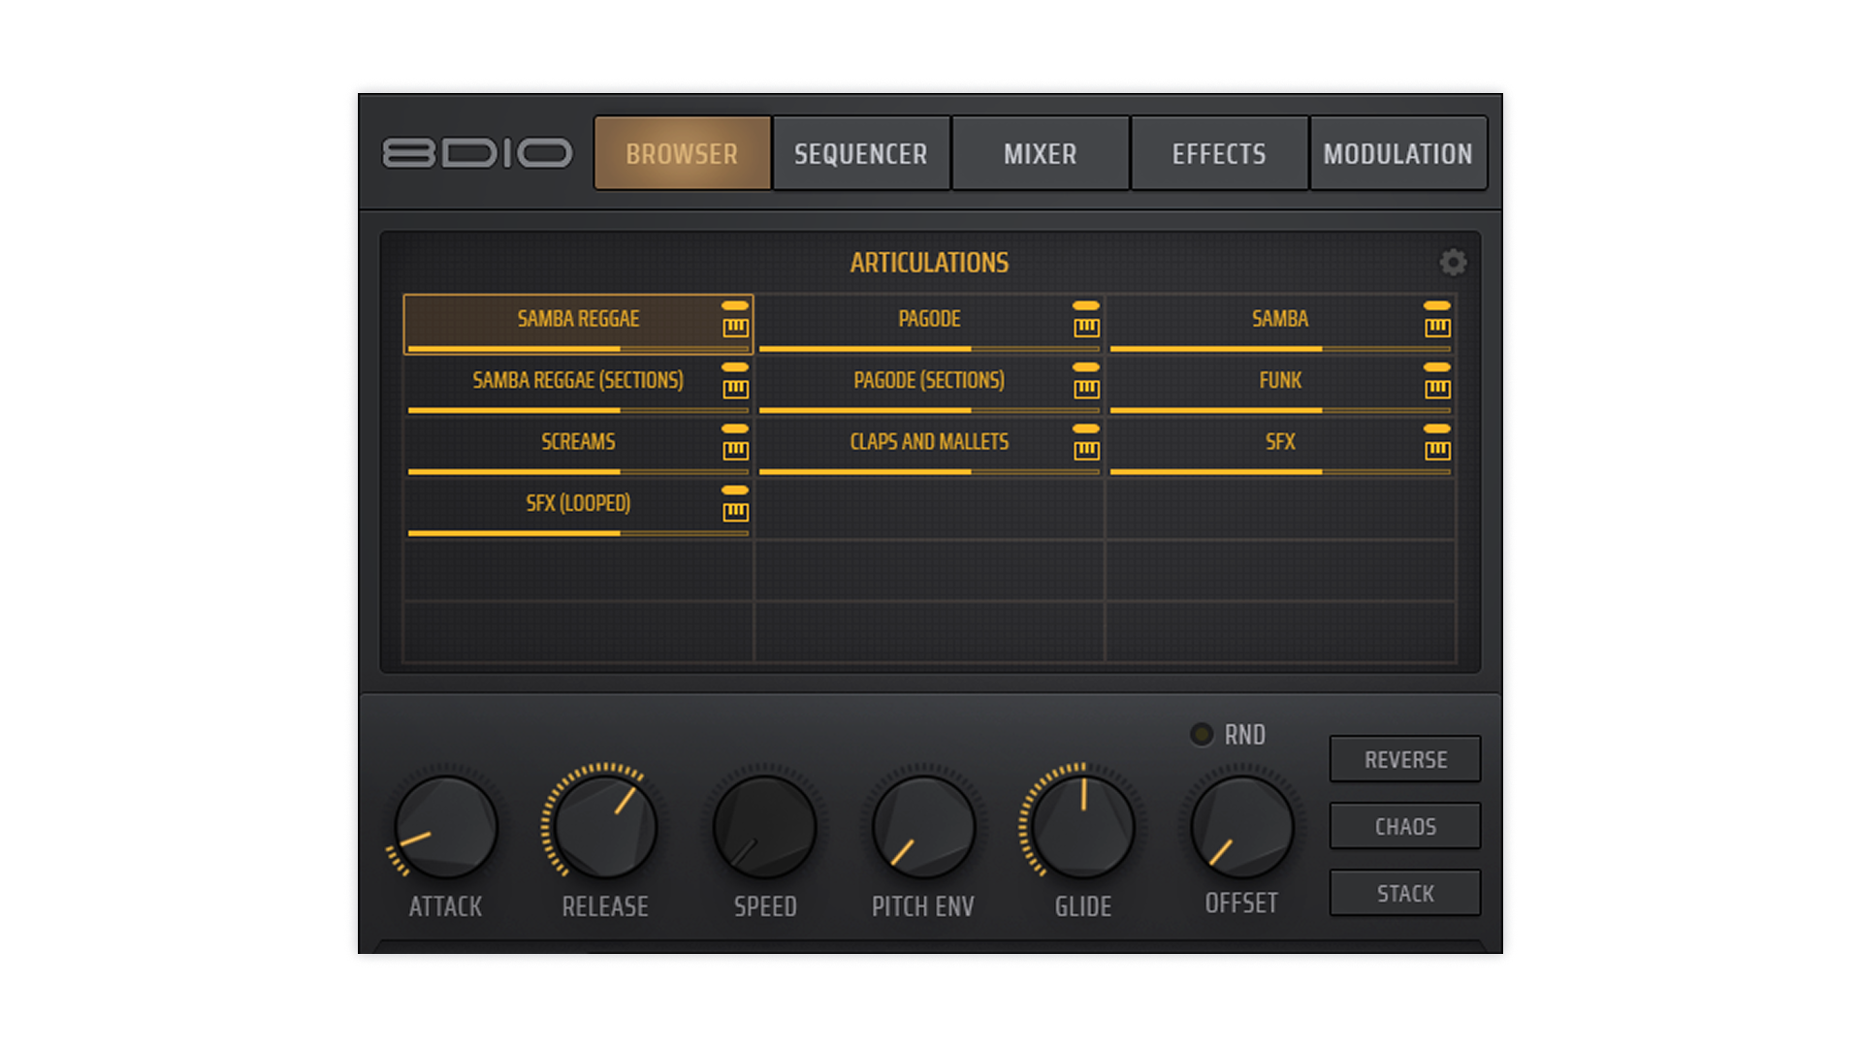Toggle the orange pill on Pagode (Sections)
Screen dimensions: 1862x1047
pos(1085,367)
